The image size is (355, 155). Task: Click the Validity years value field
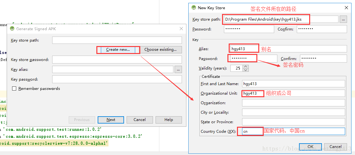coord(236,68)
